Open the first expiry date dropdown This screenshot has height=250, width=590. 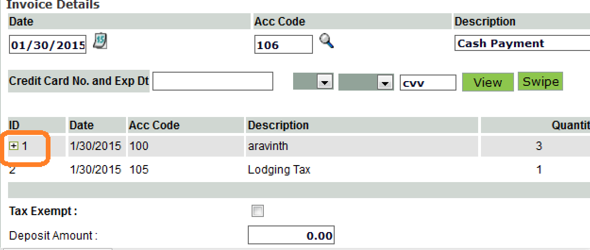313,82
